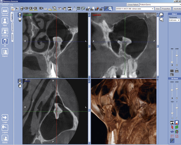The image size is (181, 145).
Task: Click the Logout arrow icon
Action: [5, 128]
